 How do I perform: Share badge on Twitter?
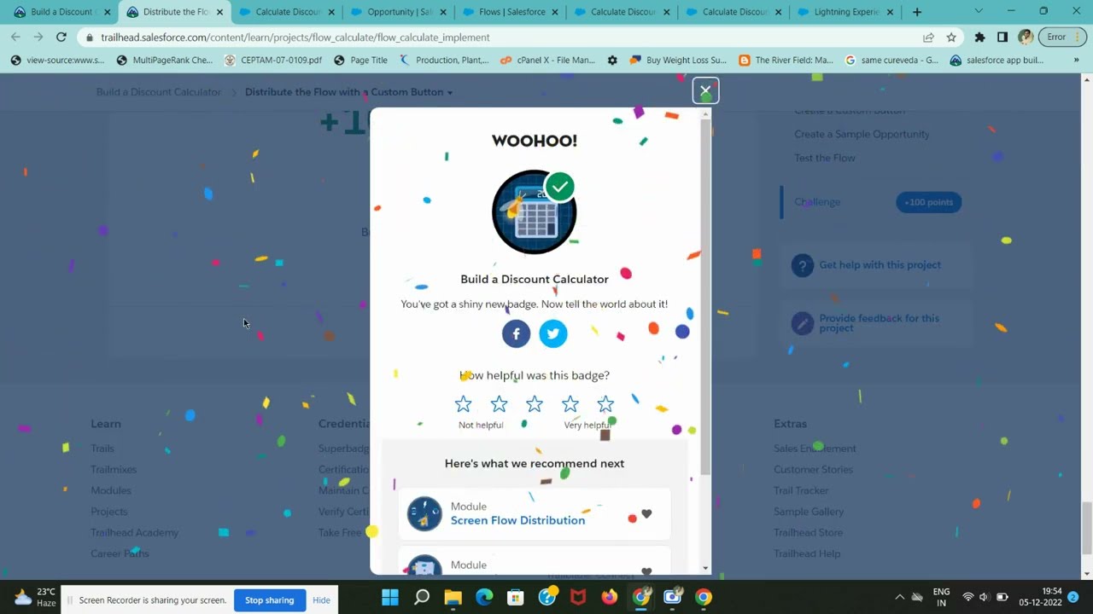pos(553,333)
